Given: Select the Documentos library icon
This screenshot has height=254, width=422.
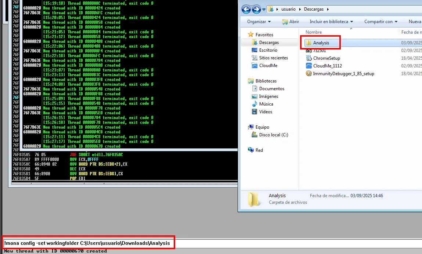Looking at the screenshot, I should pos(254,89).
